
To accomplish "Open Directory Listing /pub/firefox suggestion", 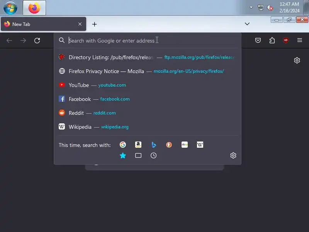I will point(148,57).
